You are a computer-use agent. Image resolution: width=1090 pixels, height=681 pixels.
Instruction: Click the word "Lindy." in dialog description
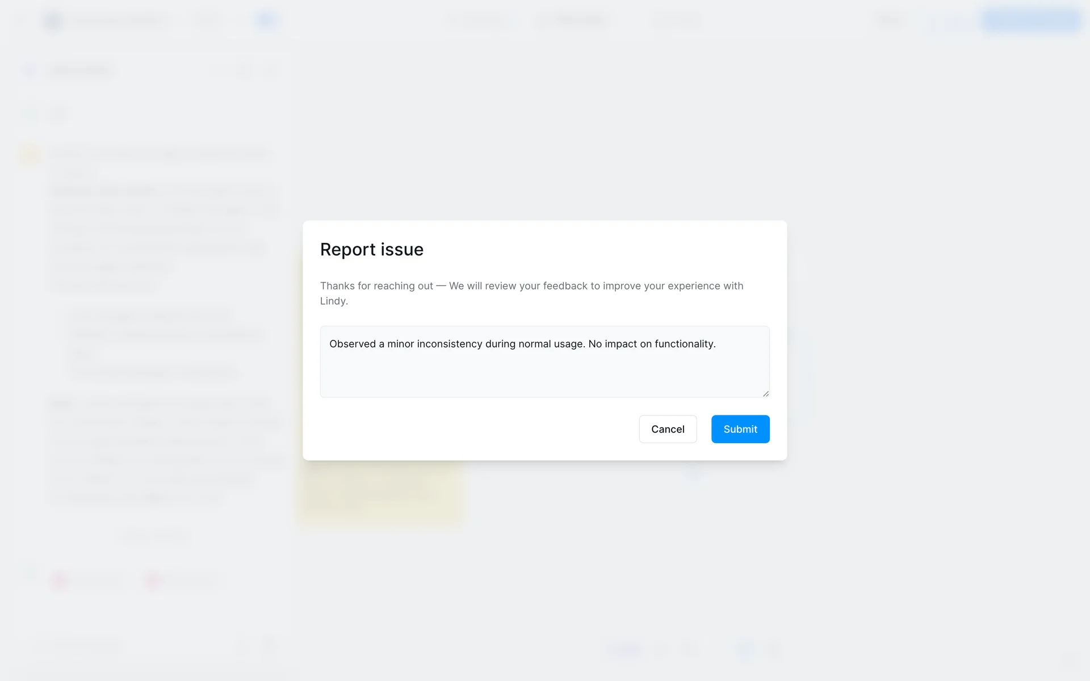pyautogui.click(x=334, y=301)
